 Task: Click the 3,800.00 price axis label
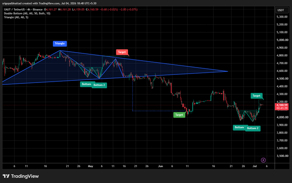coord(282,133)
